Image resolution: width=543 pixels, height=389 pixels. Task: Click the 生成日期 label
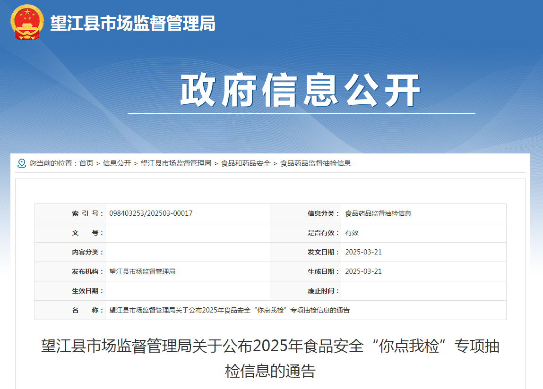[x=323, y=271]
